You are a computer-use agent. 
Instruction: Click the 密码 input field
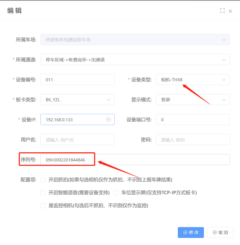tap(193, 140)
